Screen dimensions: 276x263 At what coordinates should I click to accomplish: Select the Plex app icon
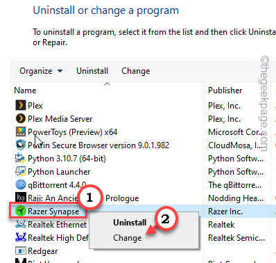(x=21, y=106)
